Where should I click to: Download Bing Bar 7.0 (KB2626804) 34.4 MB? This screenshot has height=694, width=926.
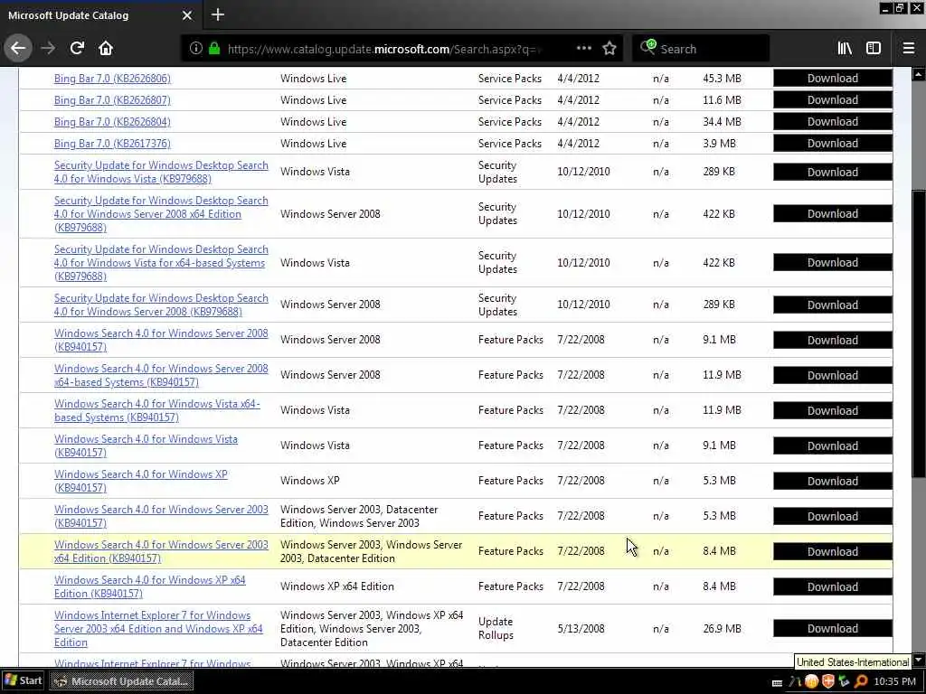(832, 122)
